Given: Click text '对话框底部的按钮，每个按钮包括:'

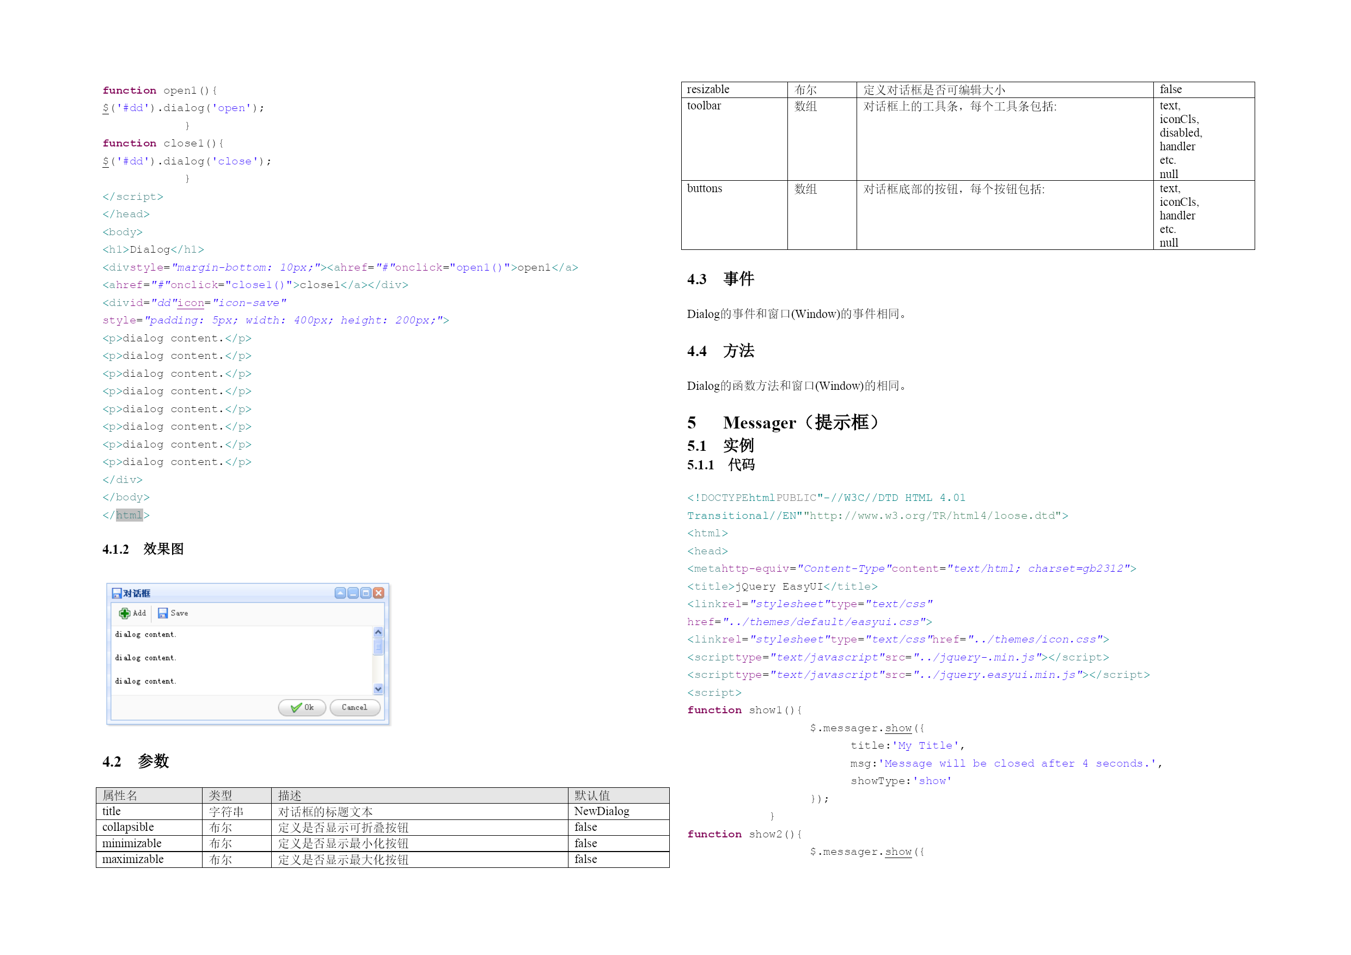Looking at the screenshot, I should tap(954, 189).
